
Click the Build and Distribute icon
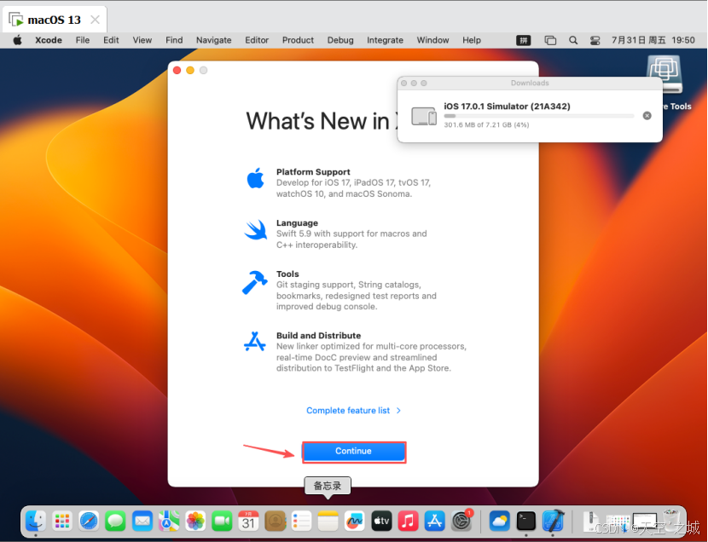[255, 342]
